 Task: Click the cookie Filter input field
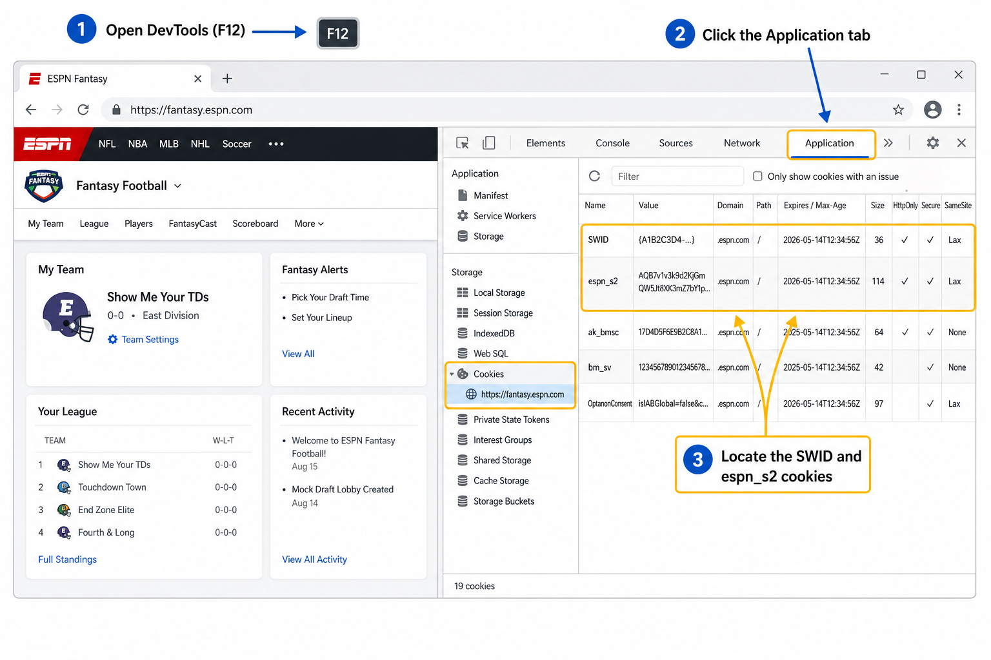[x=677, y=176]
